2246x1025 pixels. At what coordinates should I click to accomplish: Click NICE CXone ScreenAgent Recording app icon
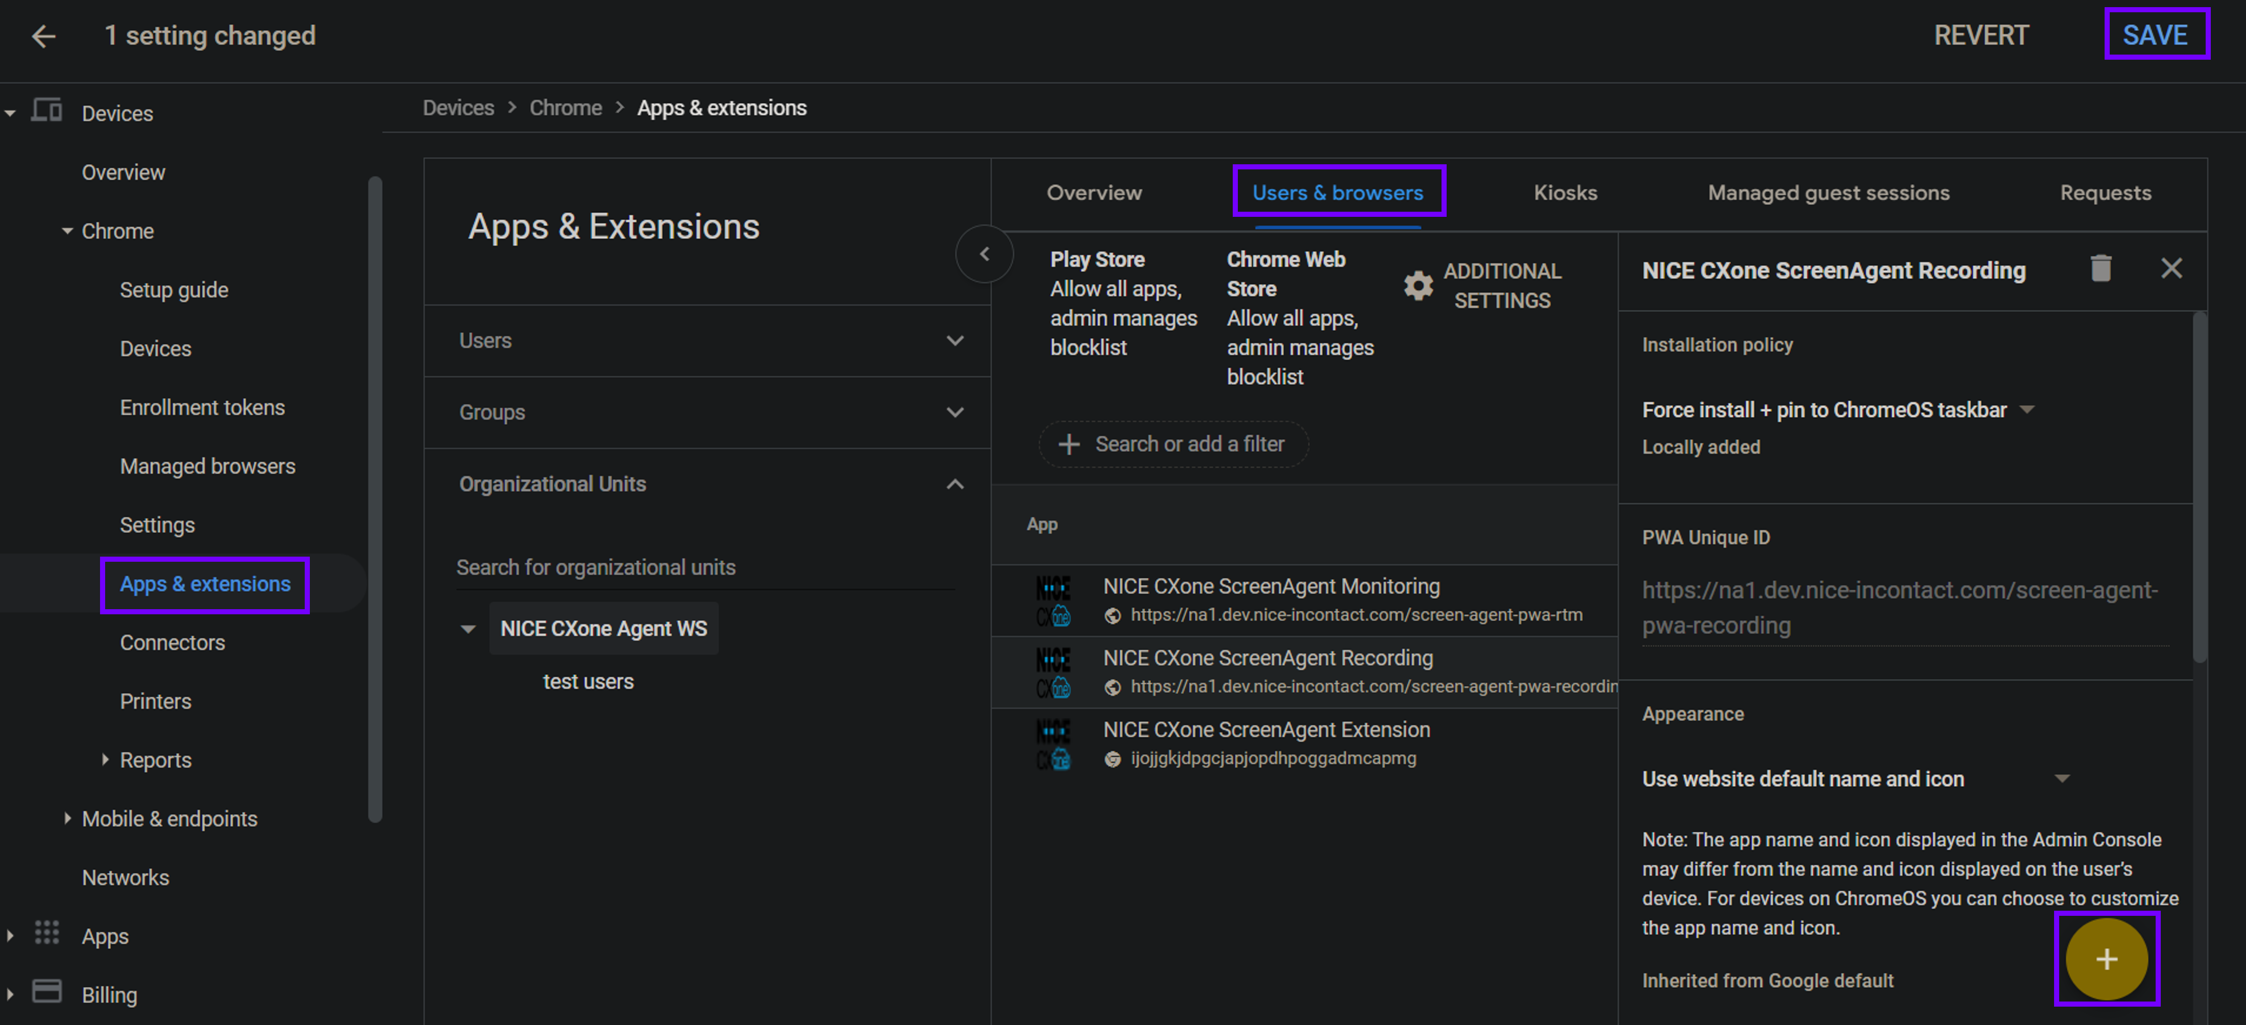point(1053,672)
